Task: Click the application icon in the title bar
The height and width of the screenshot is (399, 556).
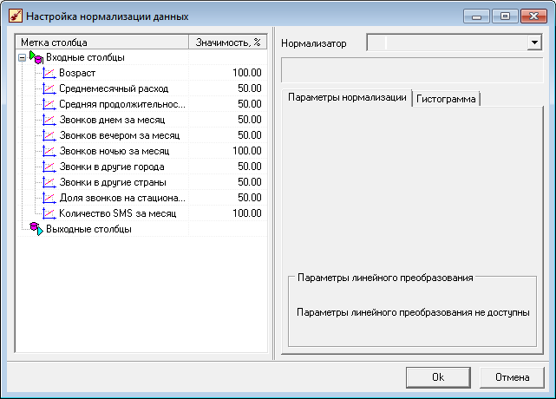Action: [x=16, y=16]
